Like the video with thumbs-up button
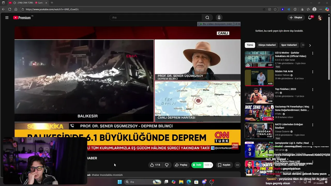The width and height of the screenshot is (331, 186). coord(155,165)
